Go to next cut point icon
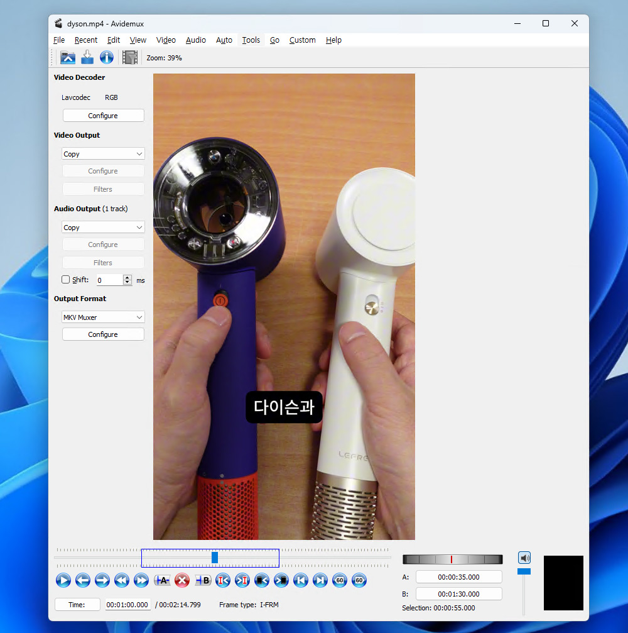Screen dimensions: 628x633 (x=242, y=580)
